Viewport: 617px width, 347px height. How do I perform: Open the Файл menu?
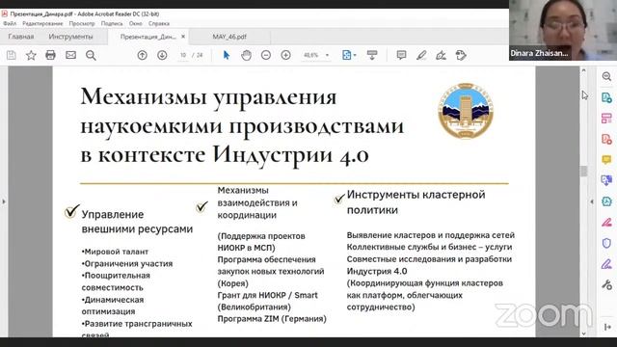(x=10, y=23)
